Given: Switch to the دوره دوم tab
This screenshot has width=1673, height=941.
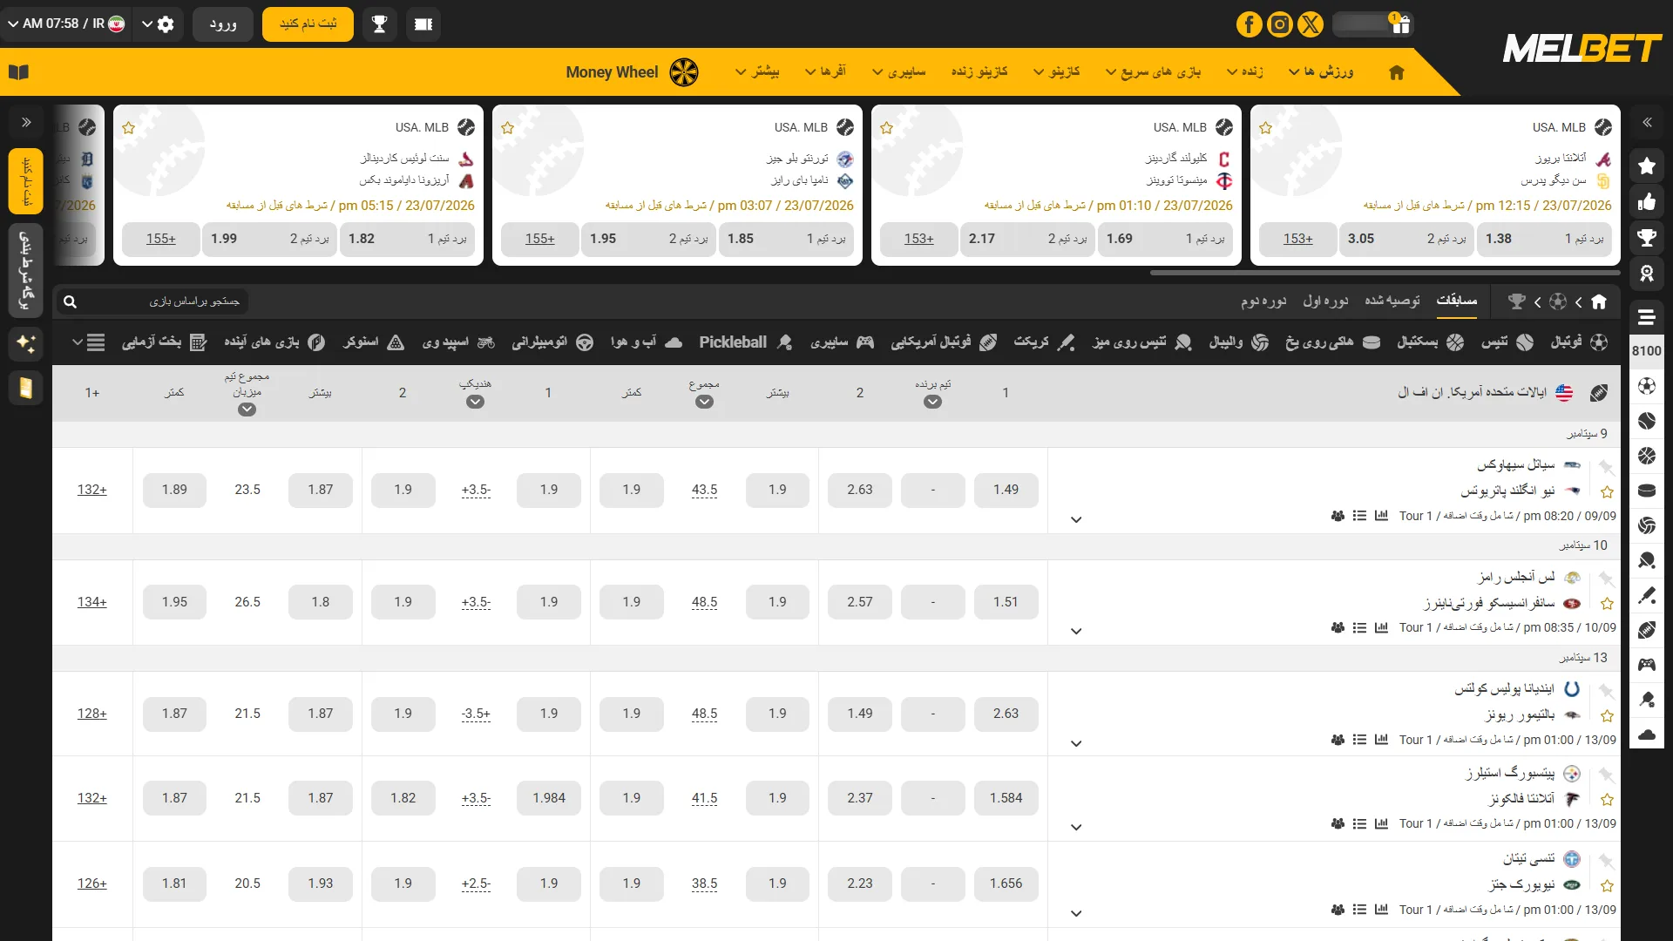Looking at the screenshot, I should pyautogui.click(x=1263, y=301).
